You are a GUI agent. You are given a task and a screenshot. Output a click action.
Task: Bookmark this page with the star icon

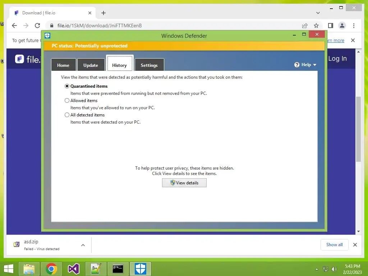click(316, 26)
